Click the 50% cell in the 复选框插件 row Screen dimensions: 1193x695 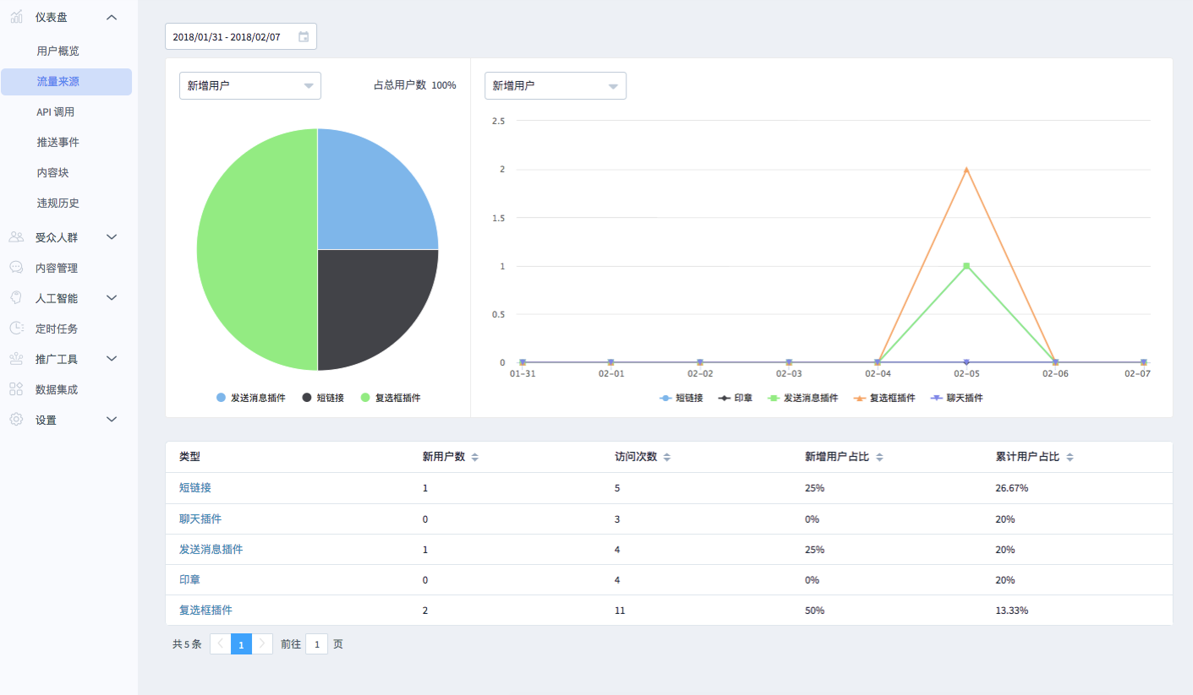click(x=814, y=610)
